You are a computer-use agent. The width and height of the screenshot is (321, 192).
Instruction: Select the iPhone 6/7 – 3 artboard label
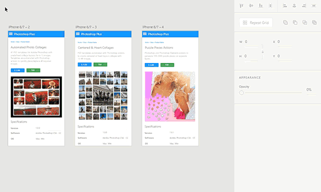coord(86,27)
